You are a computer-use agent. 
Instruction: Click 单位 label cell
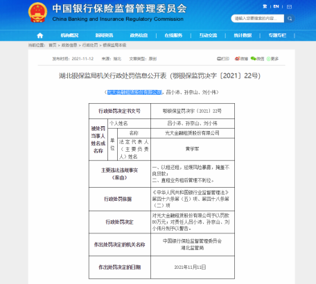(x=112, y=144)
